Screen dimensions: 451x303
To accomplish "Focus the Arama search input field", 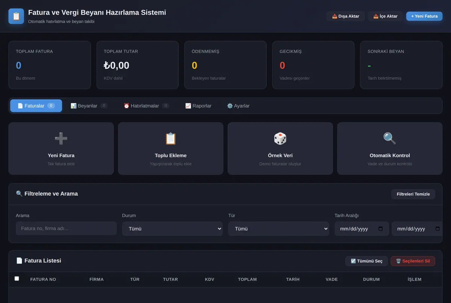I will coord(66,229).
